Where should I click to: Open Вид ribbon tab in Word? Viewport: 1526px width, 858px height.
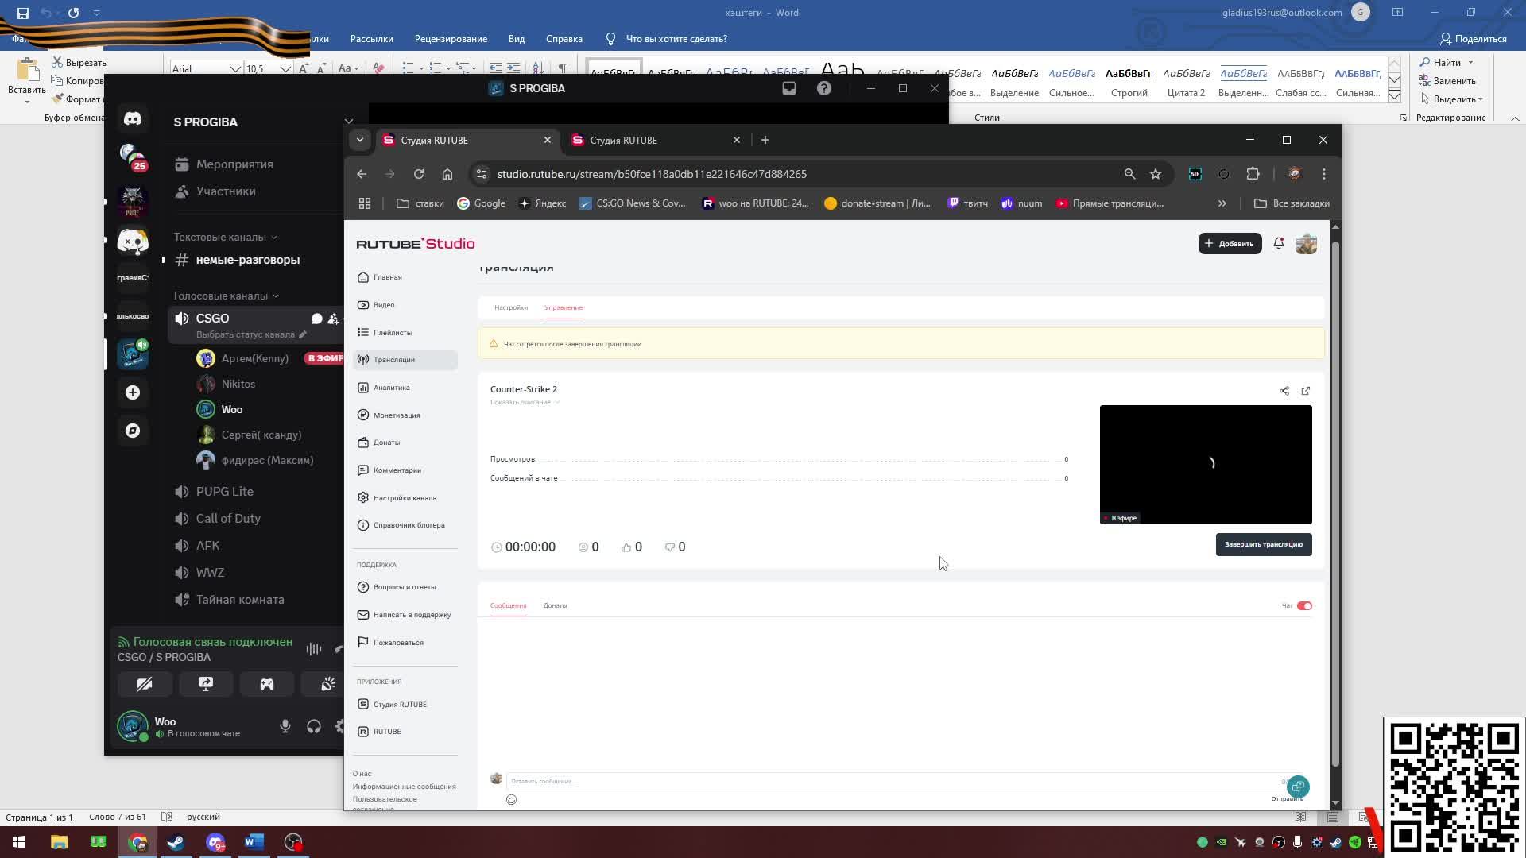[517, 39]
